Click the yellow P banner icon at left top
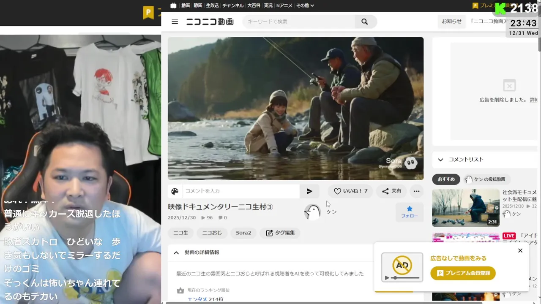The image size is (541, 304). point(148,13)
